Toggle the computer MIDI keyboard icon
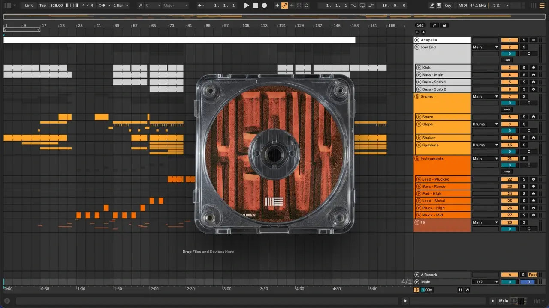Viewport: 549px width, 308px height. (439, 6)
